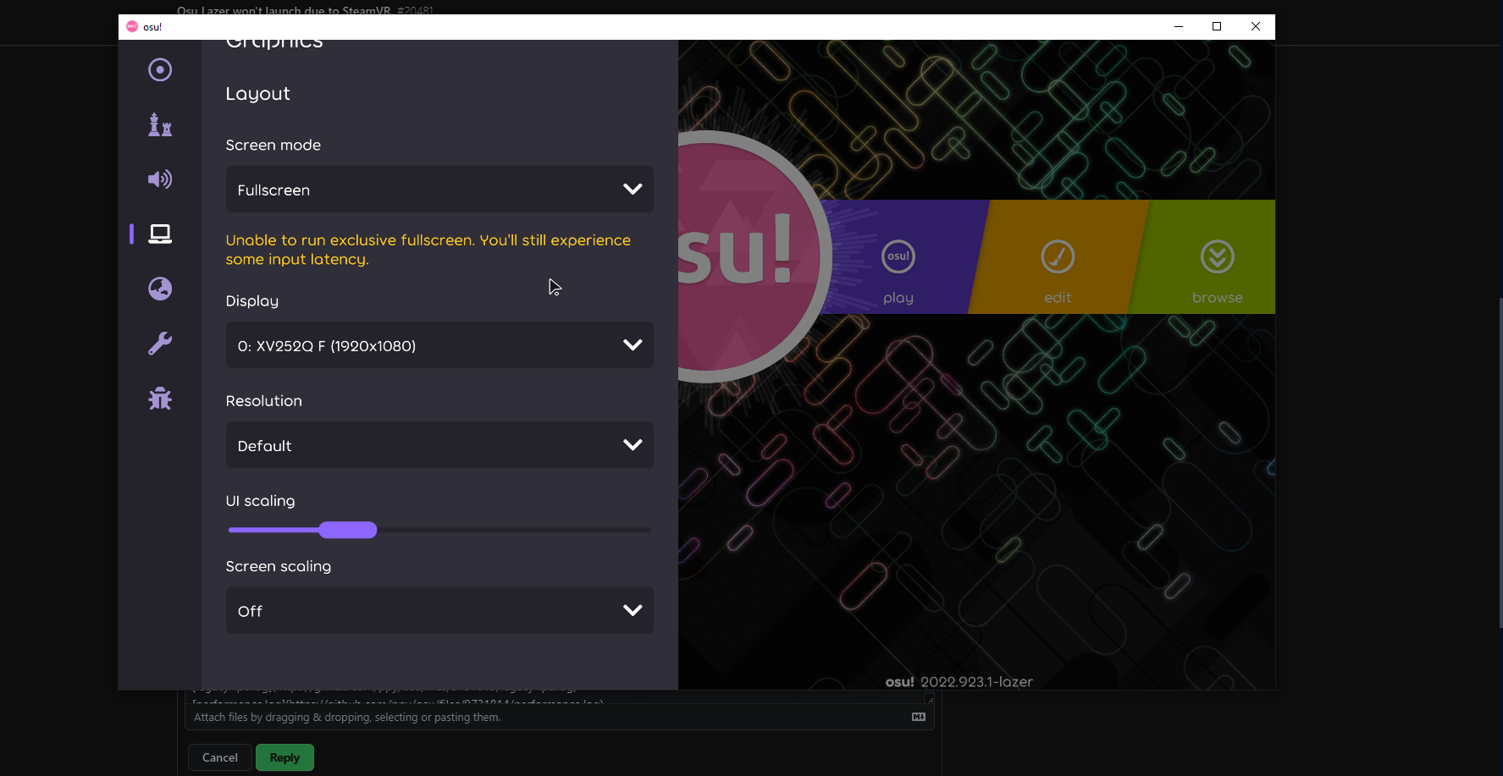Select the Rulesets settings icon
The height and width of the screenshot is (776, 1503).
tap(160, 124)
